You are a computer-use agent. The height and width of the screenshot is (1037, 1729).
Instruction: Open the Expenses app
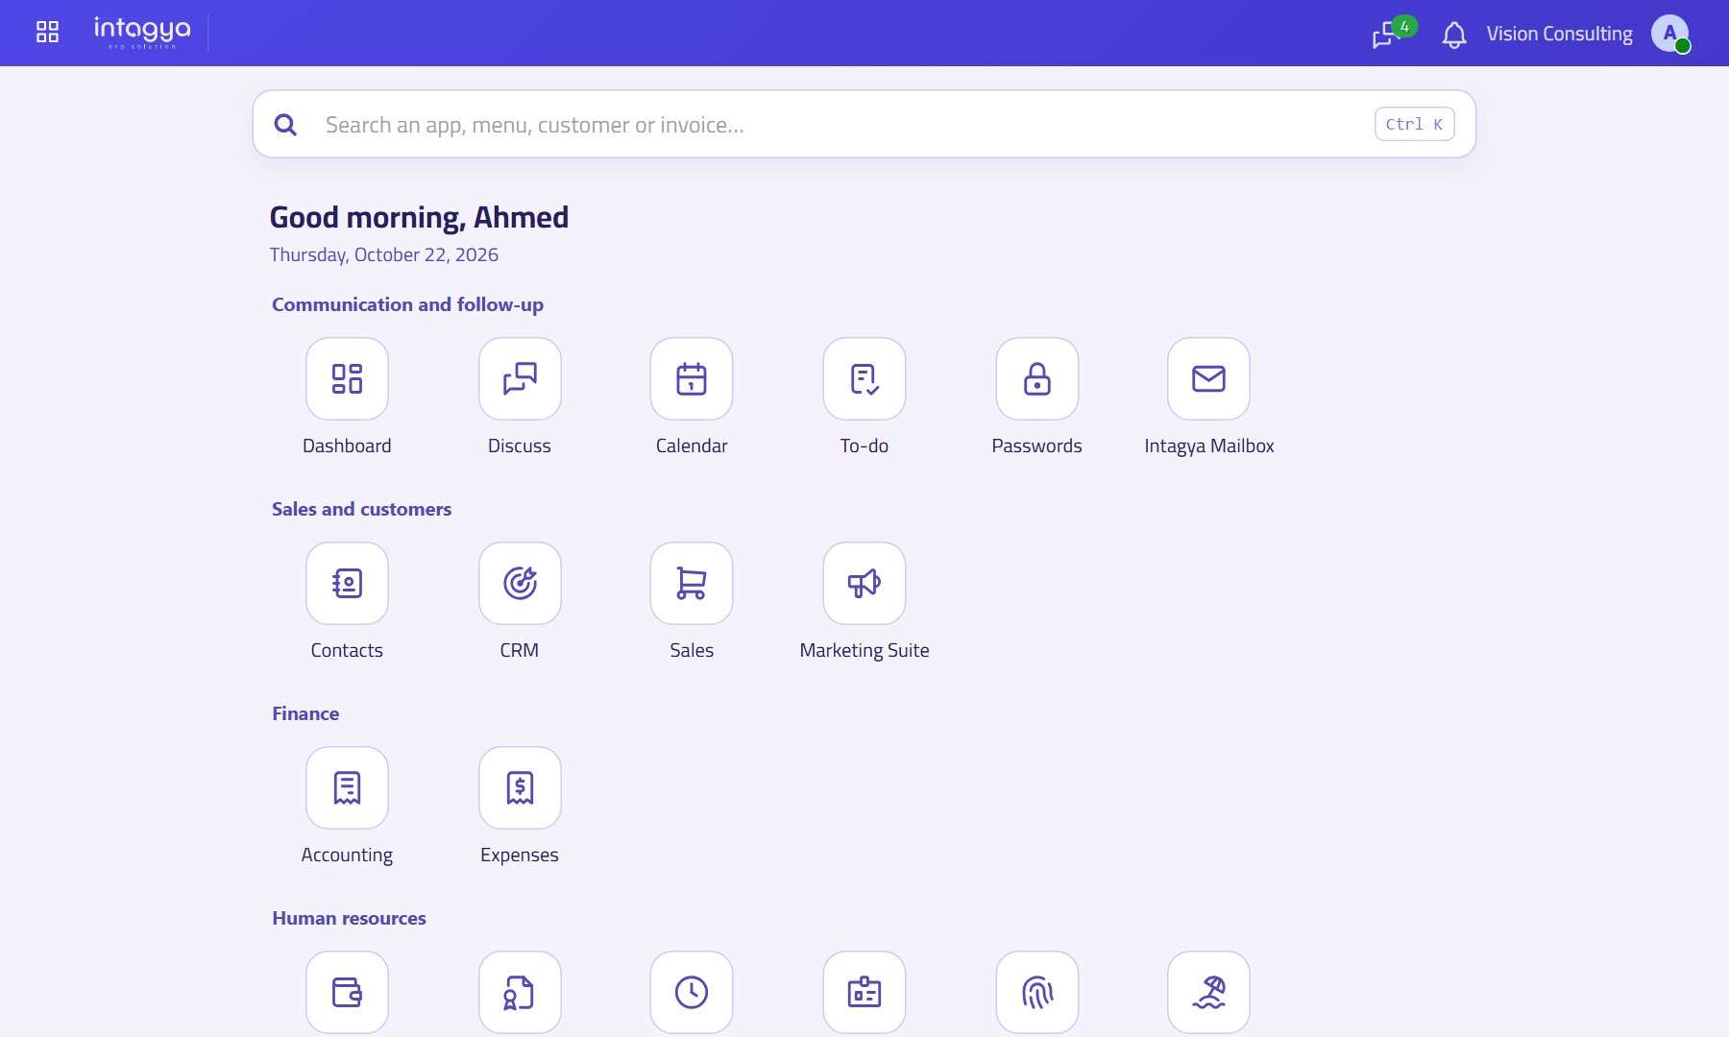click(520, 787)
